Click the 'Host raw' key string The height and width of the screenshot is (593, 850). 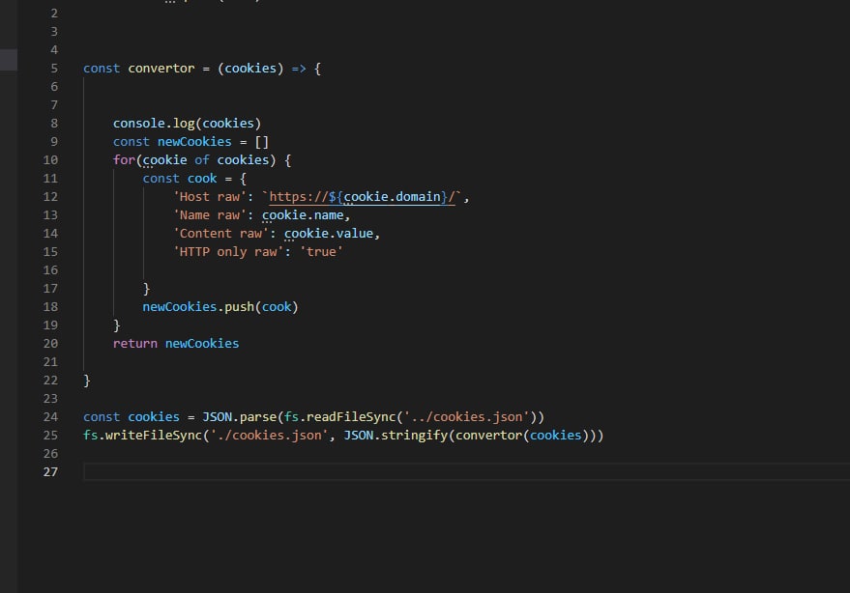tap(209, 197)
